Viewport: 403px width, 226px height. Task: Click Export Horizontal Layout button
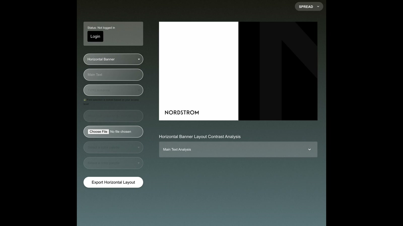[113, 182]
